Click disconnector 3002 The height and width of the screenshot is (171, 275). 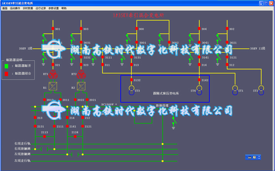(x=169, y=42)
